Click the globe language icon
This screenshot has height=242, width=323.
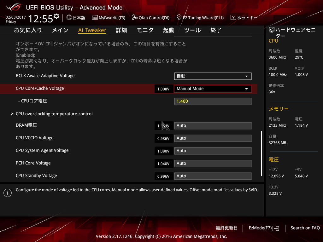[69, 18]
